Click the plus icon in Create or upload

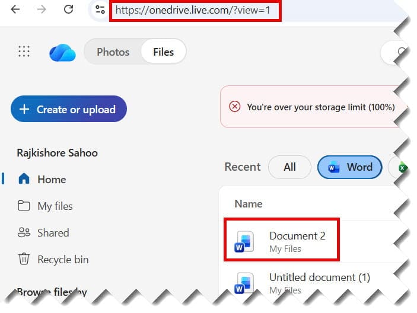point(24,109)
